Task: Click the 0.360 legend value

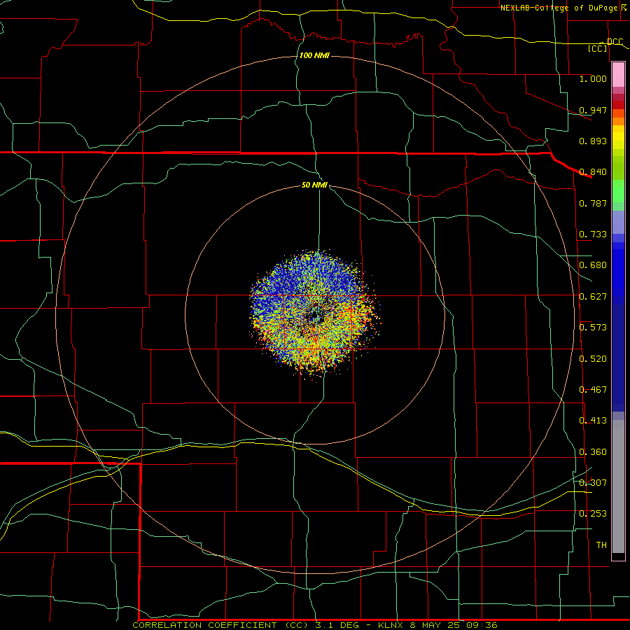Action: click(593, 452)
